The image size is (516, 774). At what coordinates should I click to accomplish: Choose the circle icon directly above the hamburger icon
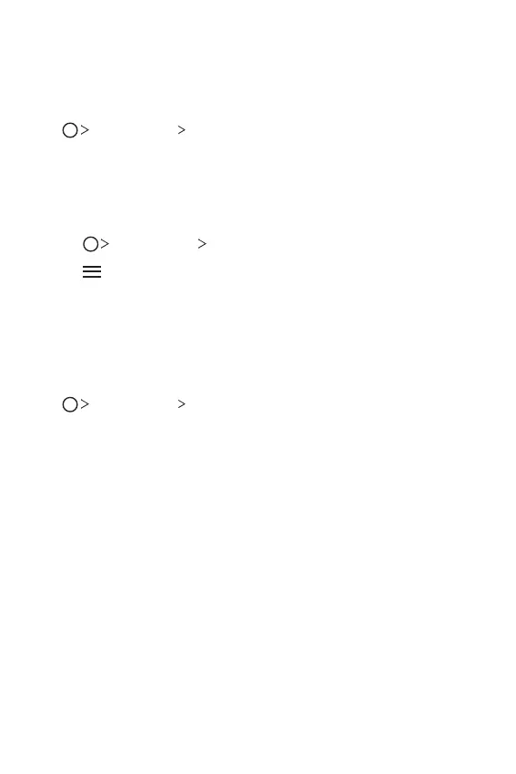tap(91, 244)
